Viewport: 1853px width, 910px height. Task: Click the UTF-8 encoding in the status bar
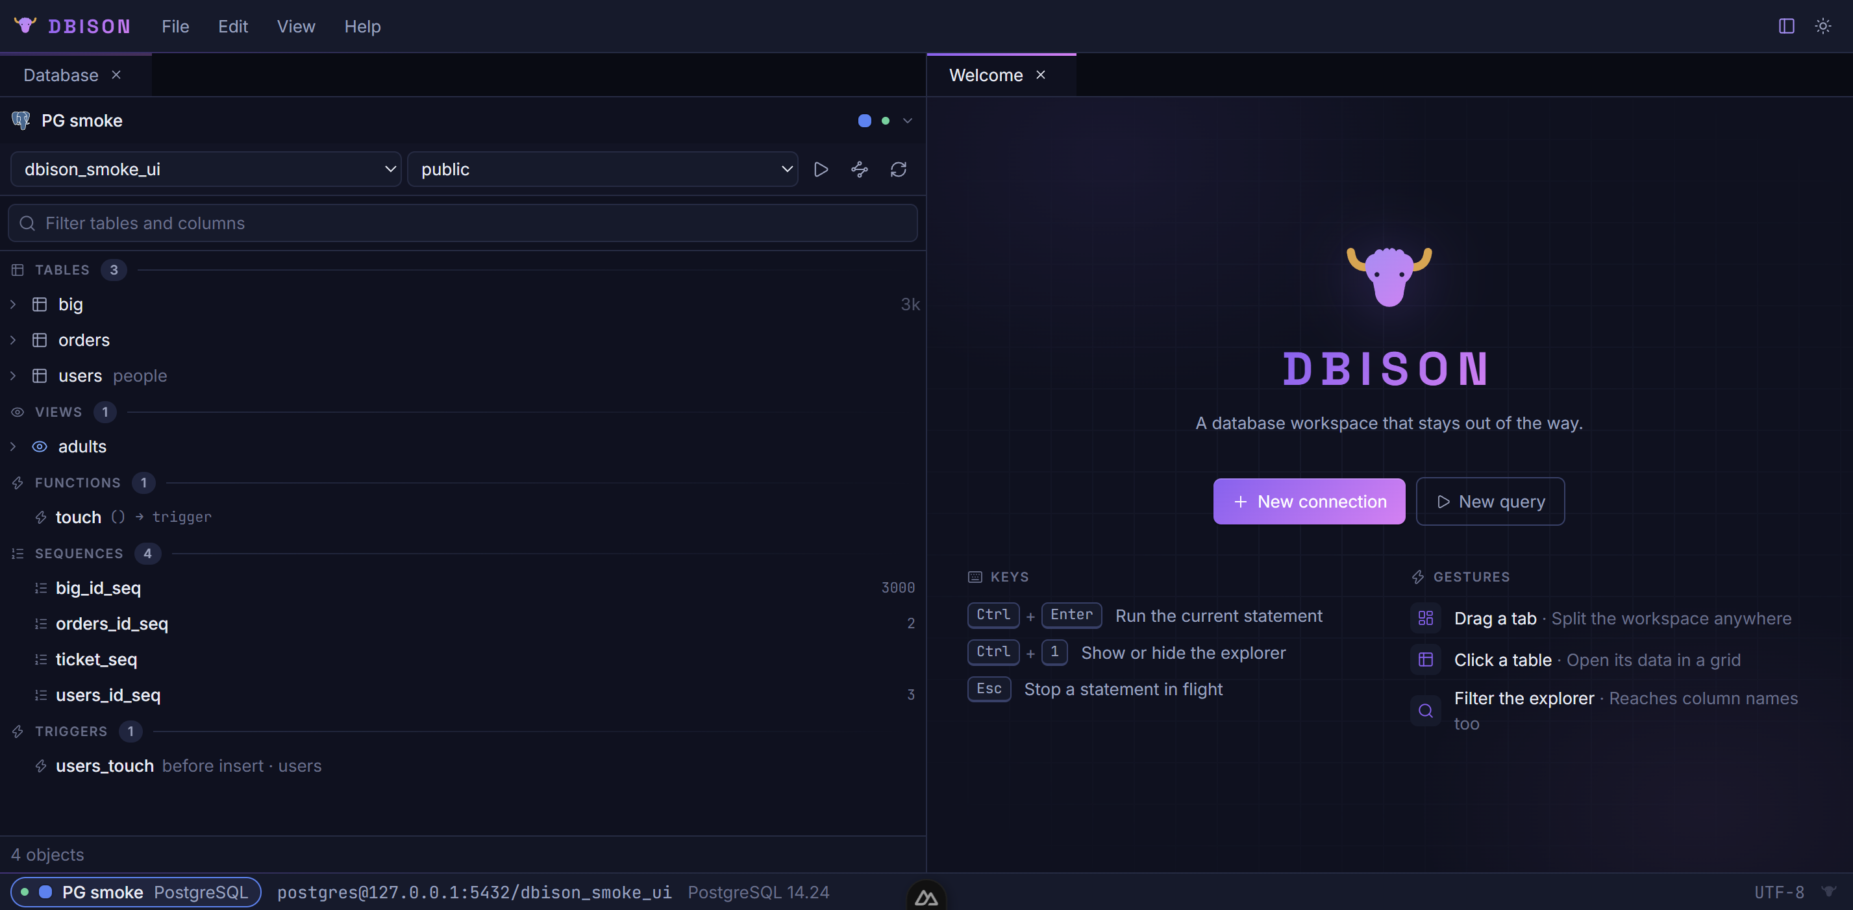[x=1778, y=892]
